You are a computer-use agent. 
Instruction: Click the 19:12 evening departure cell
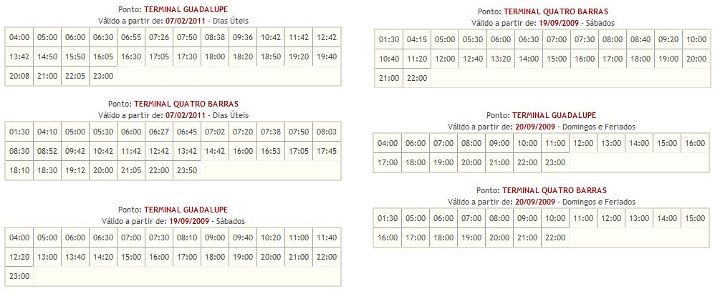coord(75,170)
